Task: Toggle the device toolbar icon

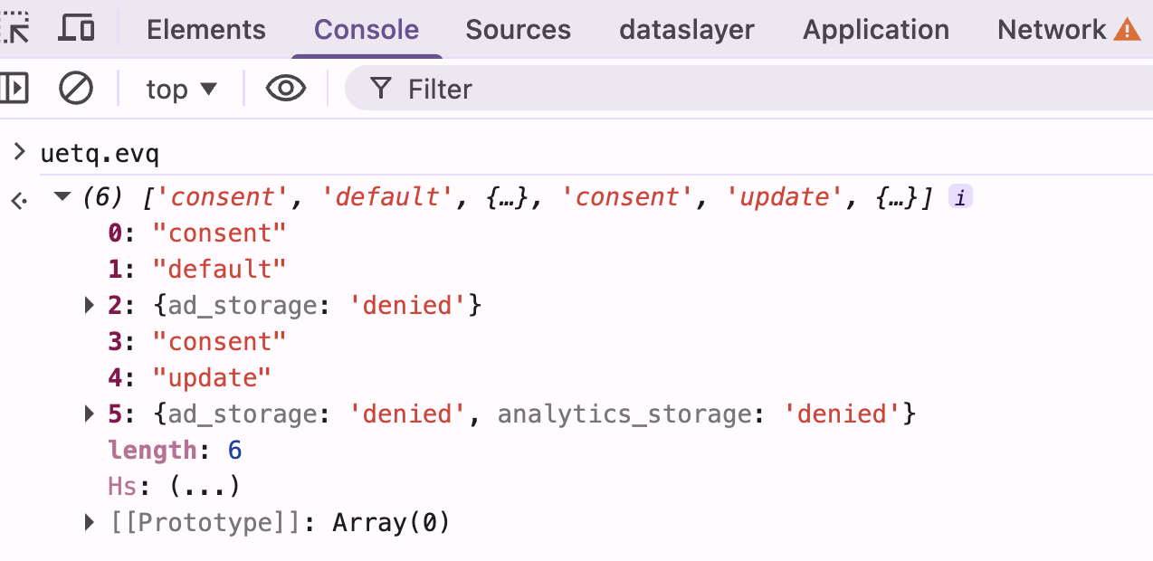Action: point(77,29)
